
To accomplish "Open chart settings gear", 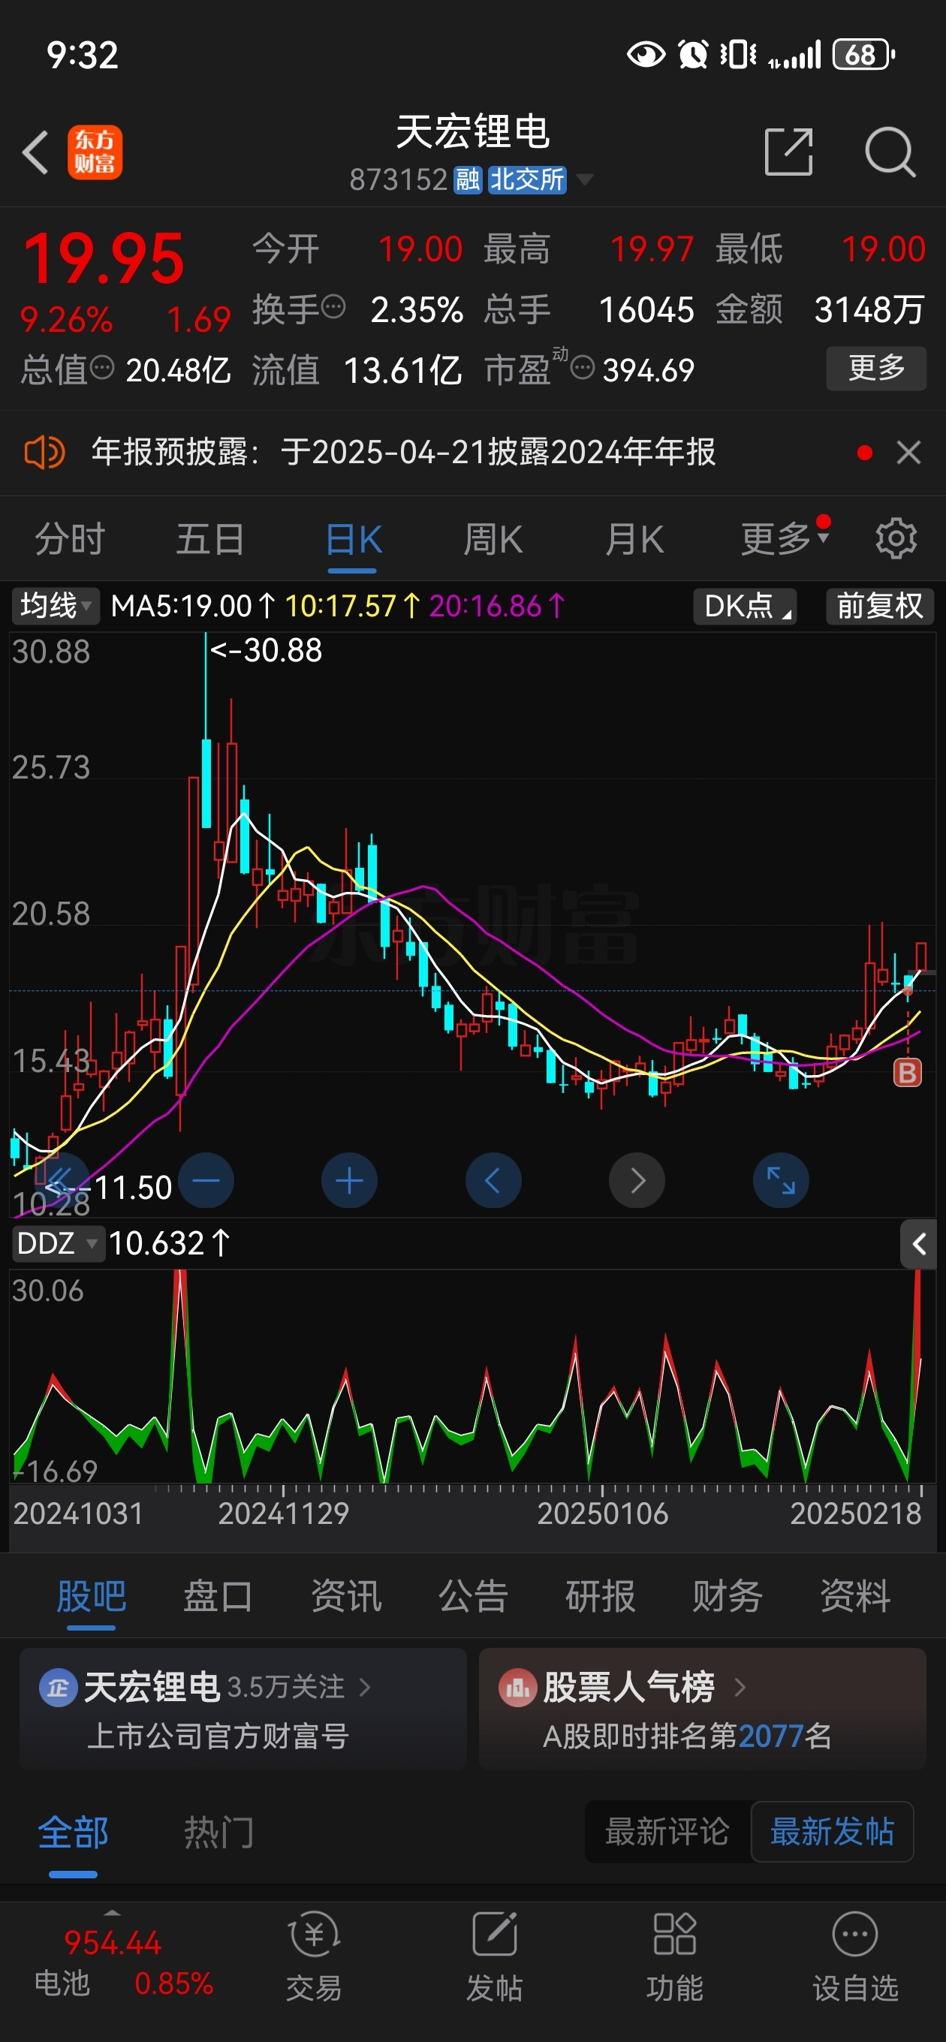I will coord(896,539).
